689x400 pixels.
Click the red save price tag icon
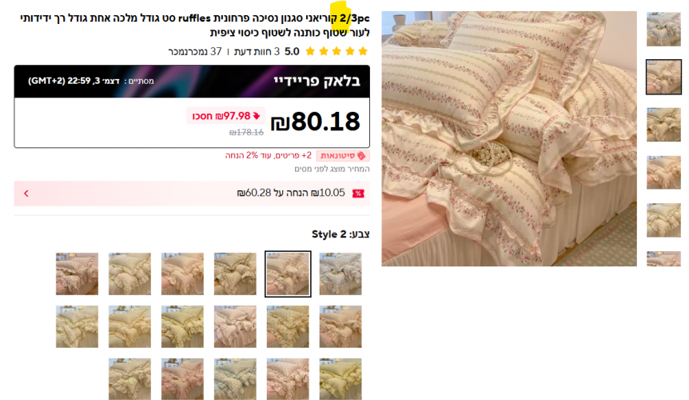tap(257, 116)
